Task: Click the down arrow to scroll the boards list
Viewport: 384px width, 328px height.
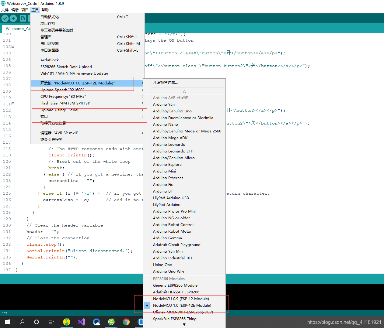Action: point(184,325)
